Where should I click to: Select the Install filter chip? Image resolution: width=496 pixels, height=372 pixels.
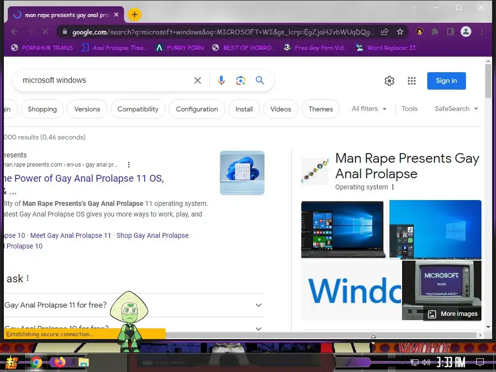244,109
